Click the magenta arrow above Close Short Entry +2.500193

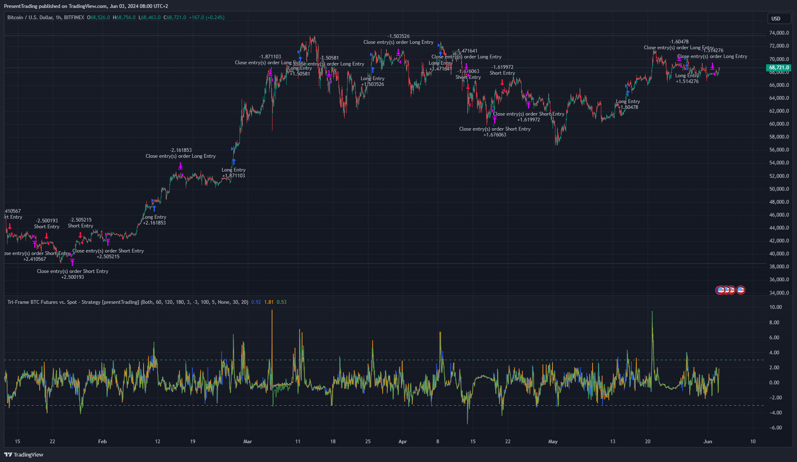[73, 262]
